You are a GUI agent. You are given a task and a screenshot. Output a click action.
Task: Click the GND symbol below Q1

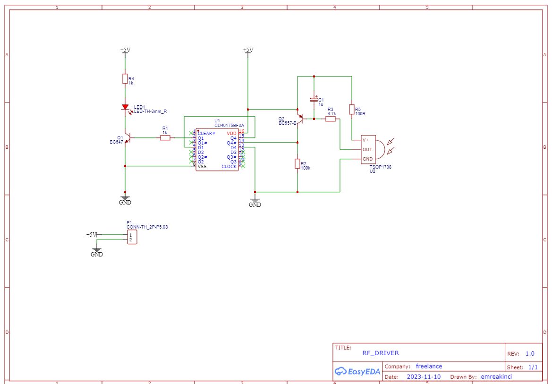[x=125, y=198]
